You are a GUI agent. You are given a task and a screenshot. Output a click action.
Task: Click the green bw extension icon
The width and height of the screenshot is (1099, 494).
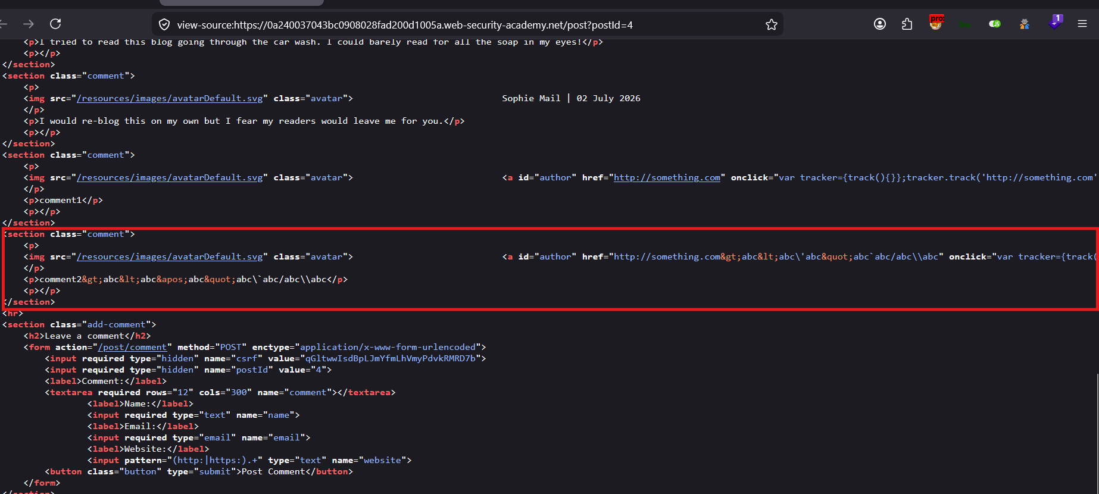(x=964, y=24)
